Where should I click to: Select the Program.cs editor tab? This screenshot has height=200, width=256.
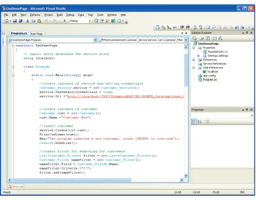[19, 33]
